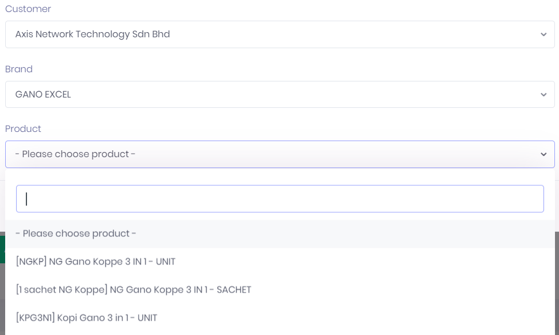Click the [NGKP] product code prefix

pyautogui.click(x=32, y=262)
